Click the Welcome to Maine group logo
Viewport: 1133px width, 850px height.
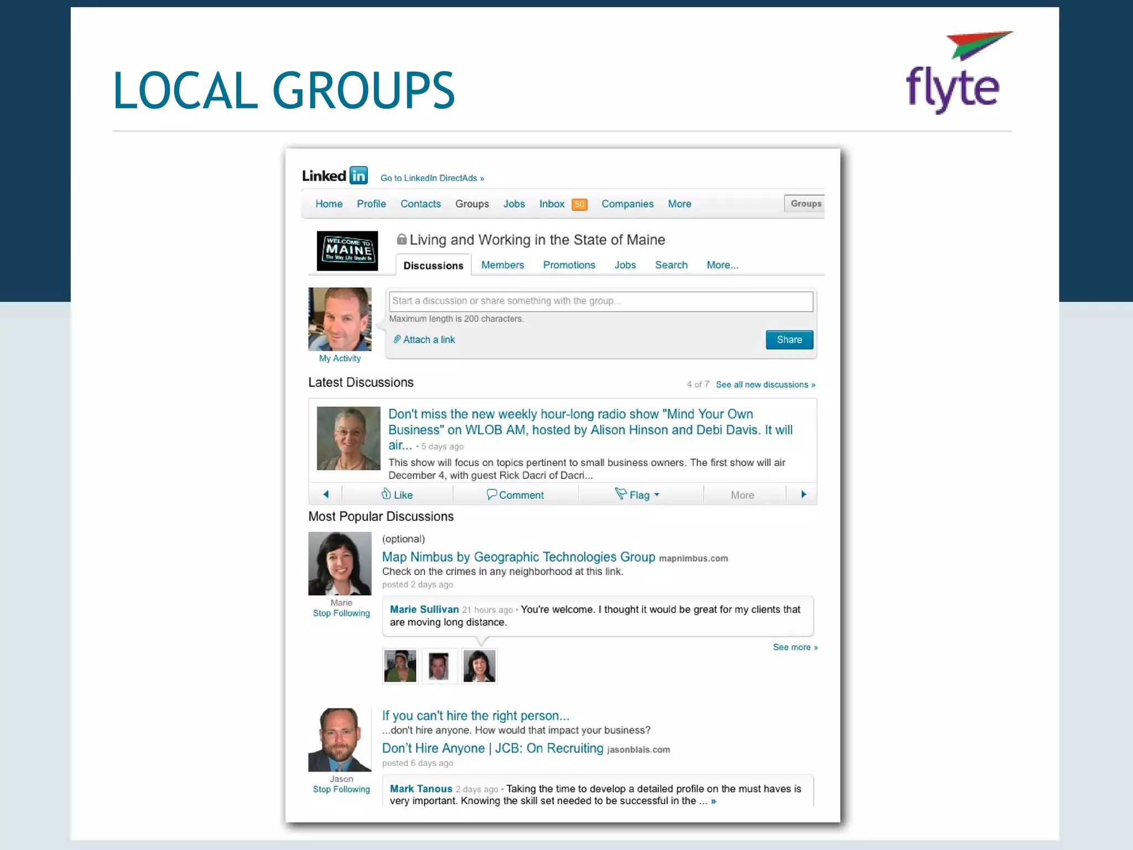[x=347, y=251]
